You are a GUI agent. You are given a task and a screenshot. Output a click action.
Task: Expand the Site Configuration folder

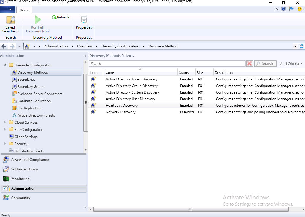5,129
